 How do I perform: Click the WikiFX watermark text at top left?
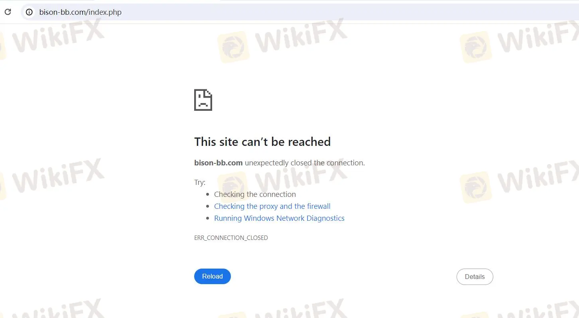click(58, 38)
